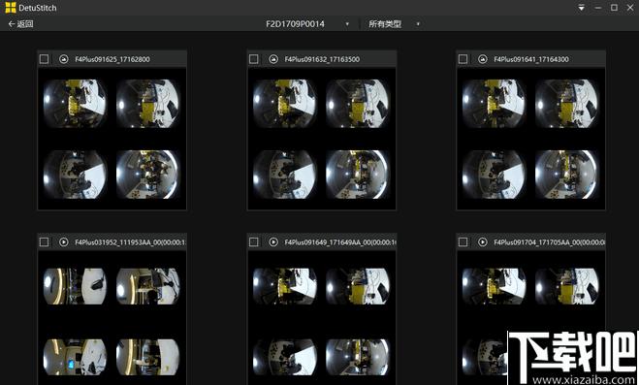Go back with the 返回 button
This screenshot has height=385, width=639.
[x=20, y=24]
